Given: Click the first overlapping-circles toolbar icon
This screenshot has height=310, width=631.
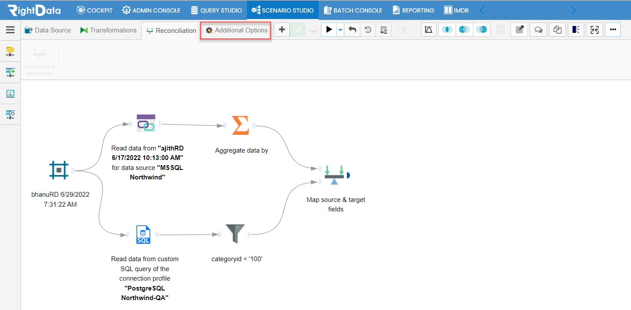Looking at the screenshot, I should pyautogui.click(x=447, y=29).
